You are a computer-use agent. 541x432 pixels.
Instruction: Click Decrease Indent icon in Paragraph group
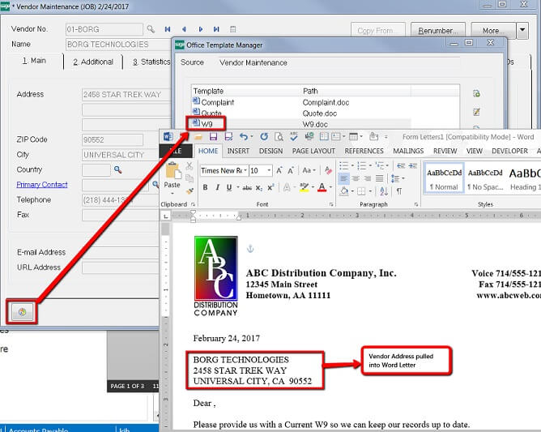tap(401, 166)
